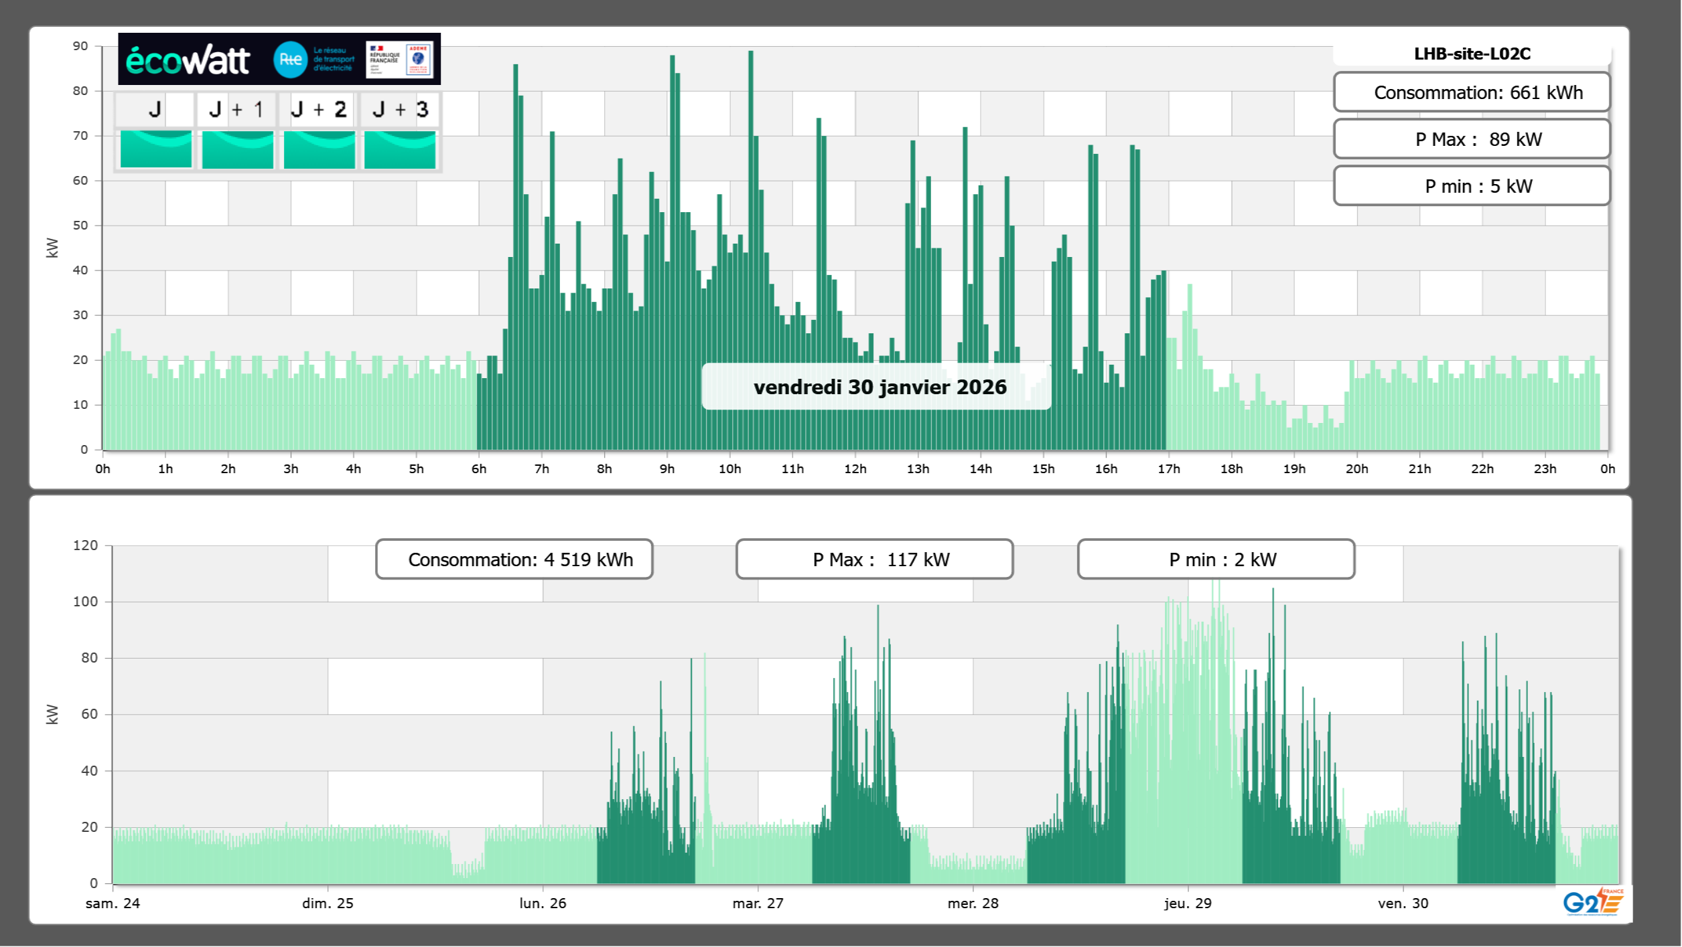The height and width of the screenshot is (947, 1682).
Task: Click the 12h marker on the daily chart axis
Action: 855,469
